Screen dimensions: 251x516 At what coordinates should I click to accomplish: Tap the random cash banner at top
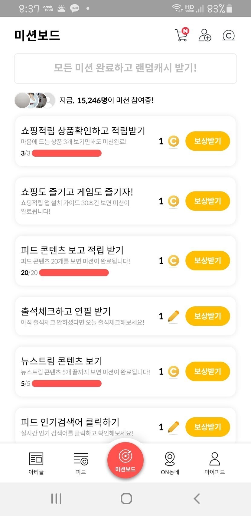click(x=125, y=68)
